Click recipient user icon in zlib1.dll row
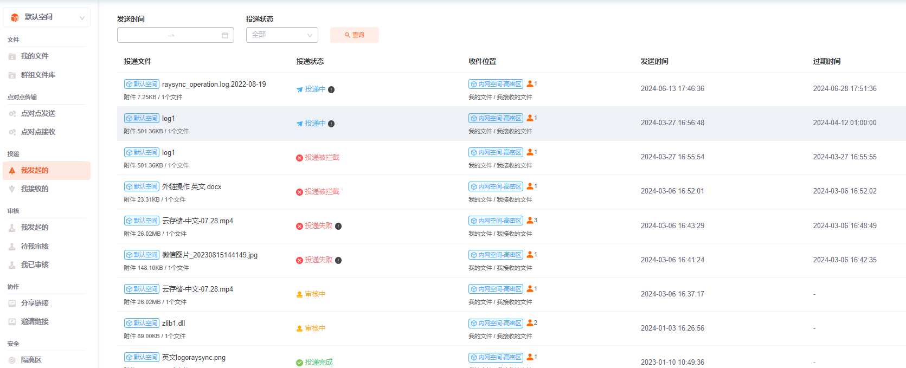Screen dimensions: 906x368 tap(530, 323)
